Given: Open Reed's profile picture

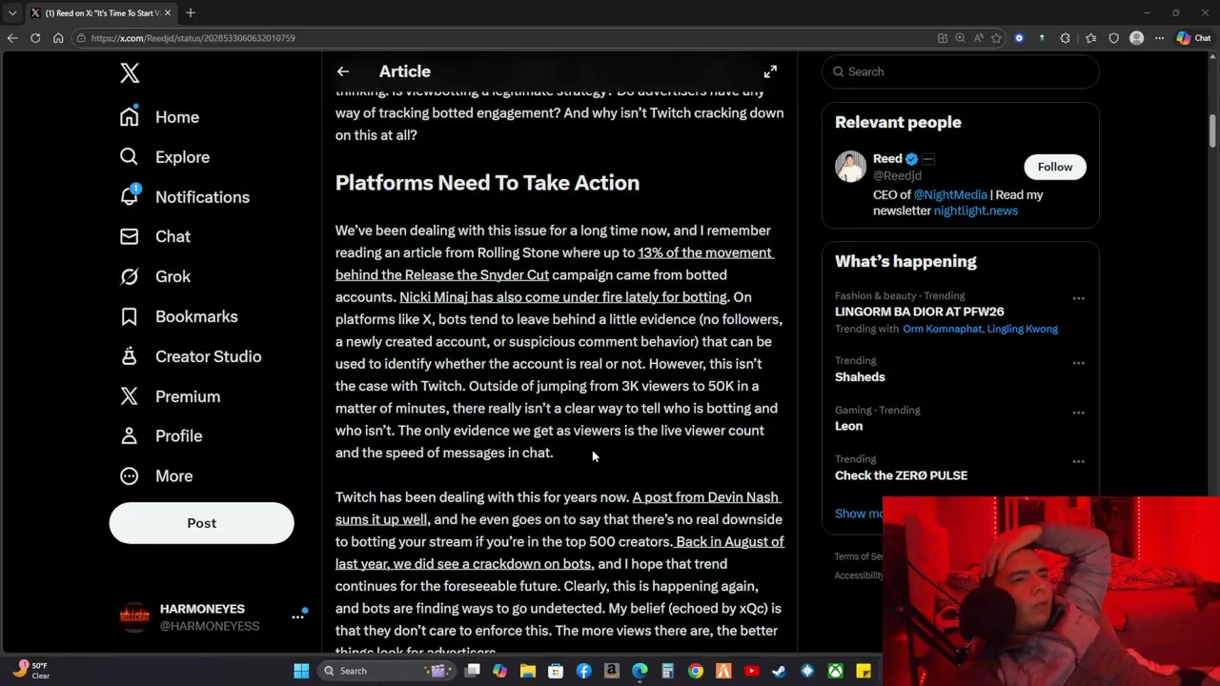Looking at the screenshot, I should (x=850, y=167).
